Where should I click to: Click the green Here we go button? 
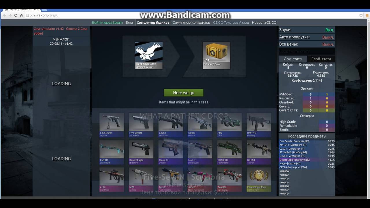184,93
